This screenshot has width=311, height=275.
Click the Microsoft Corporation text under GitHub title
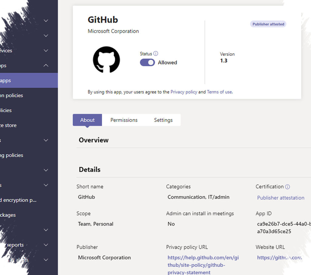coord(113,31)
